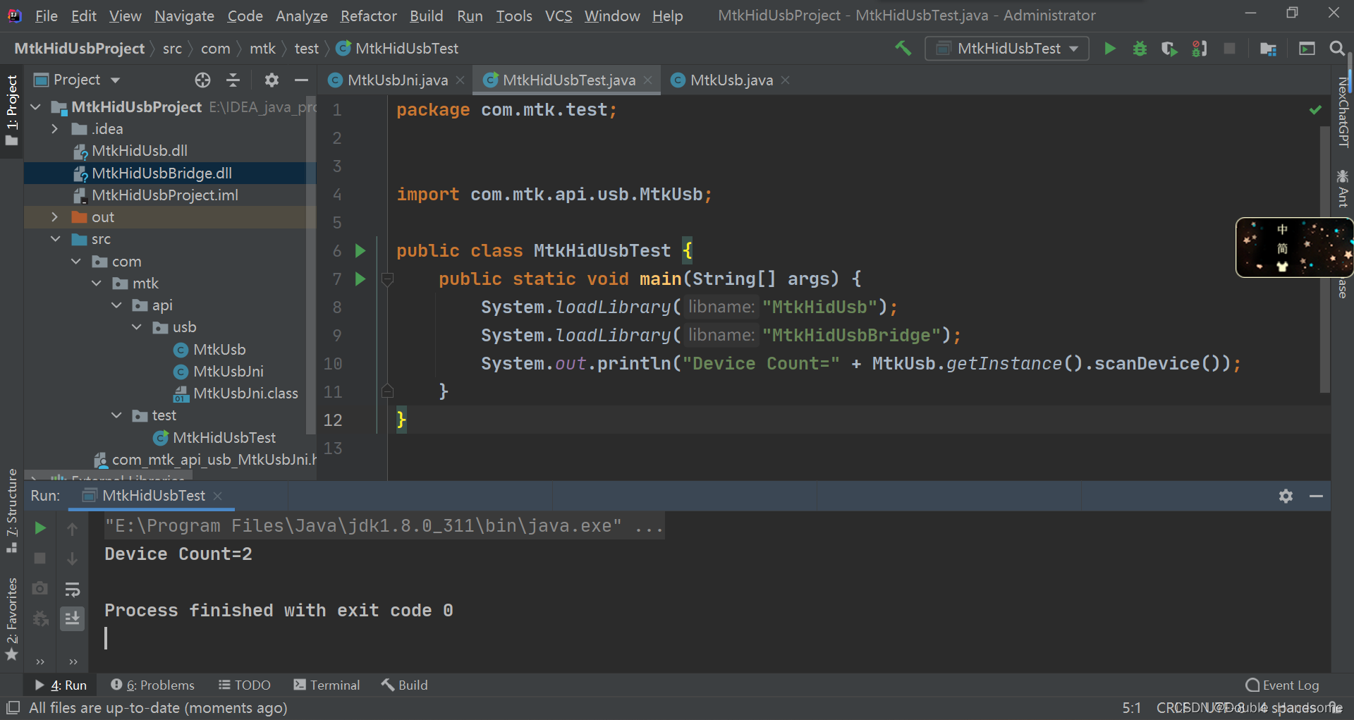The width and height of the screenshot is (1354, 720).
Task: Click the editor vertical scrollbar
Action: [1324, 259]
